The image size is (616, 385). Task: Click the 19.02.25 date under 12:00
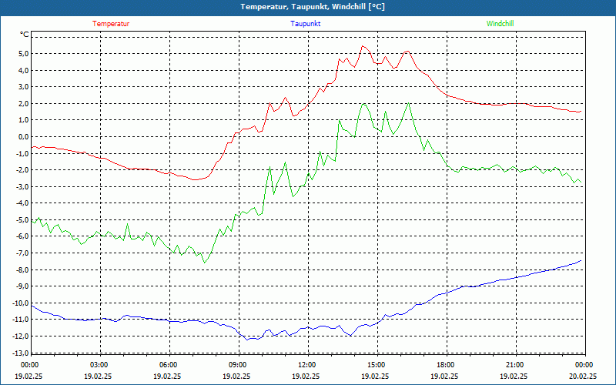coord(306,376)
